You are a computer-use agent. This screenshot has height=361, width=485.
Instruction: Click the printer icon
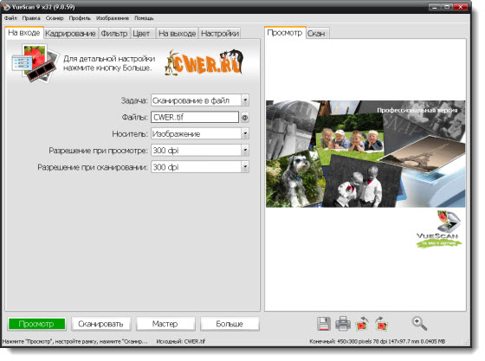pyautogui.click(x=343, y=323)
